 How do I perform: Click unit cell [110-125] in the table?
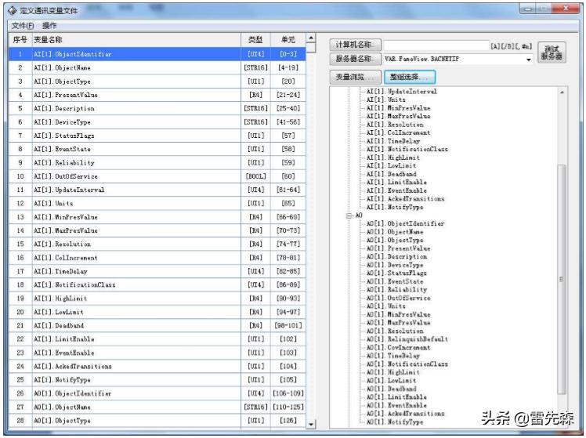click(x=288, y=407)
